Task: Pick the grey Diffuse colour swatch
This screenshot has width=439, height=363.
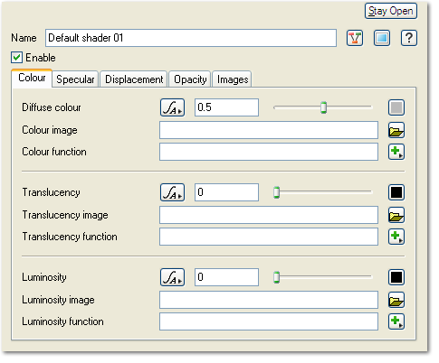Action: point(396,107)
